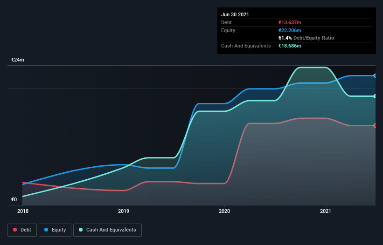Toggle the Equity series legend button
Image resolution: width=383 pixels, height=245 pixels.
(x=55, y=230)
